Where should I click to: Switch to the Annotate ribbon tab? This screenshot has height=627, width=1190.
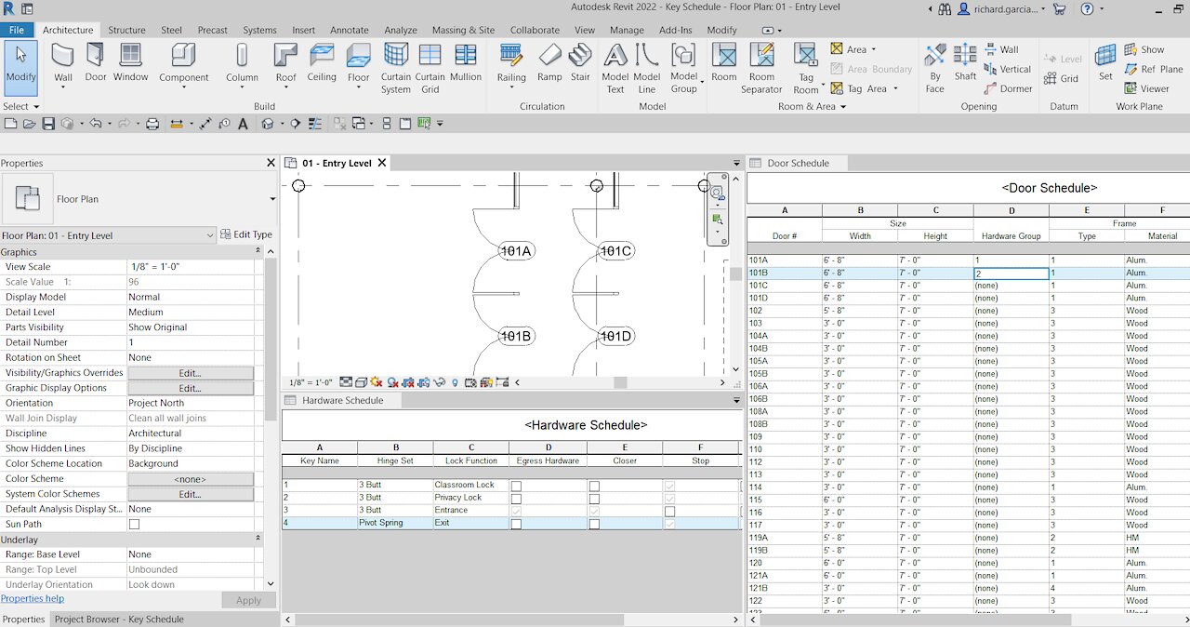pos(350,30)
